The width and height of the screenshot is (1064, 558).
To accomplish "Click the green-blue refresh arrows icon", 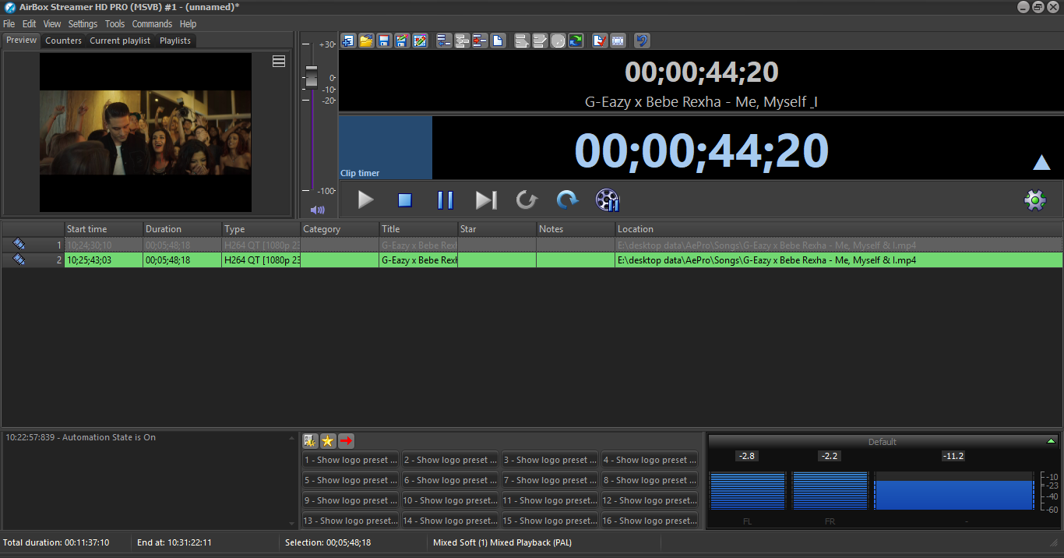I will point(576,41).
